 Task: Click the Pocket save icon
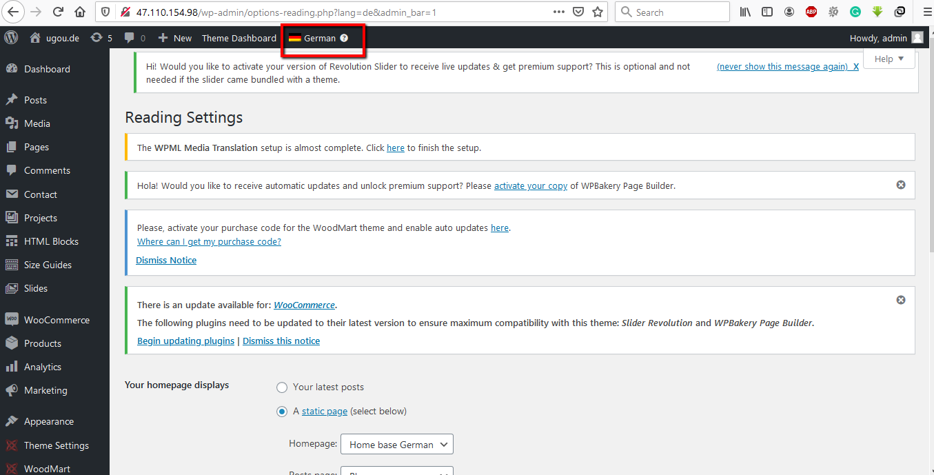pos(579,12)
